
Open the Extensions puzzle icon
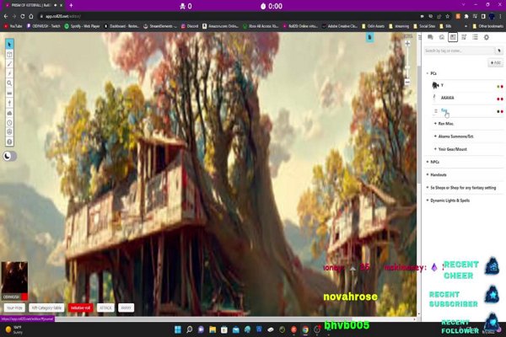tap(466, 16)
